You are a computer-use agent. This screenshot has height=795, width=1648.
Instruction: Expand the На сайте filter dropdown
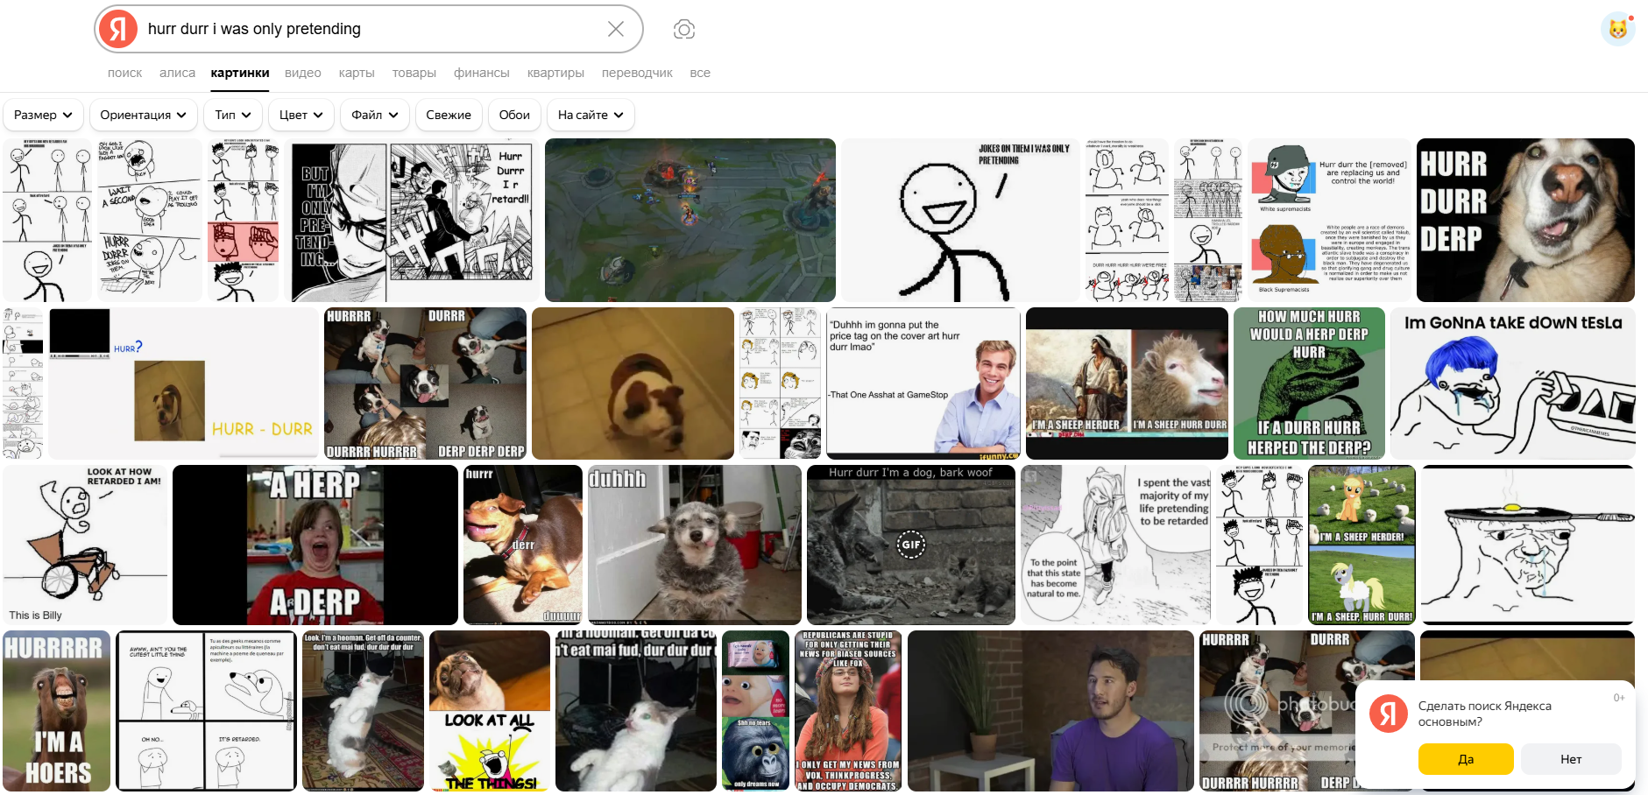(x=591, y=115)
